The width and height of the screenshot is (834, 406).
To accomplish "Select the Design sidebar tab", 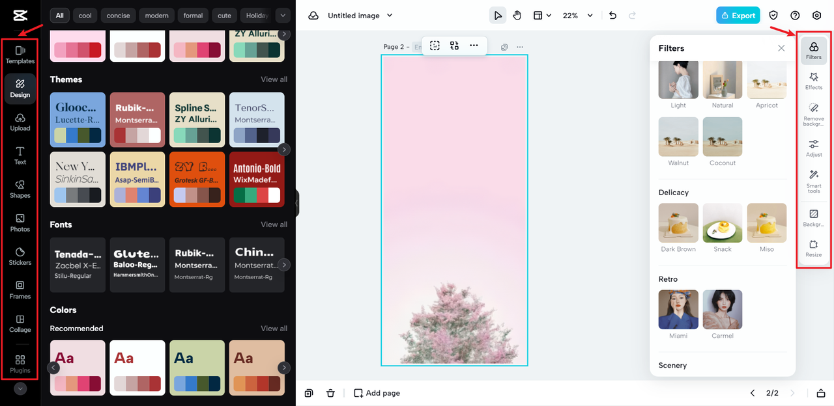I will click(x=20, y=88).
